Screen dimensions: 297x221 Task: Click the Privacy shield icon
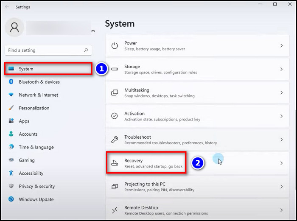11,186
